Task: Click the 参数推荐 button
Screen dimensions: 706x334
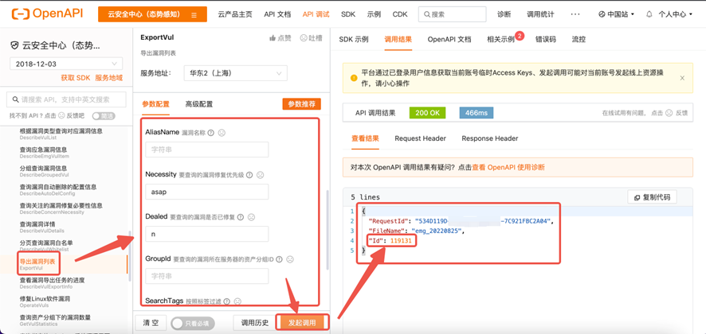Action: [302, 104]
